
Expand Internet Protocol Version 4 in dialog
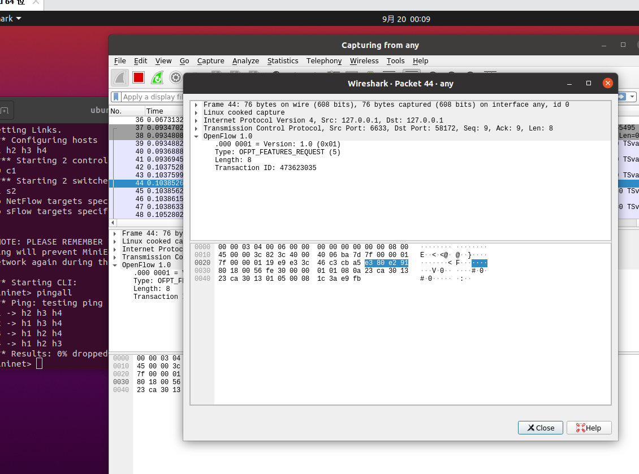[x=196, y=120]
